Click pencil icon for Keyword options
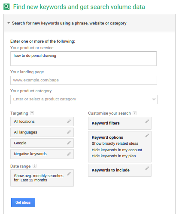 point(147,135)
